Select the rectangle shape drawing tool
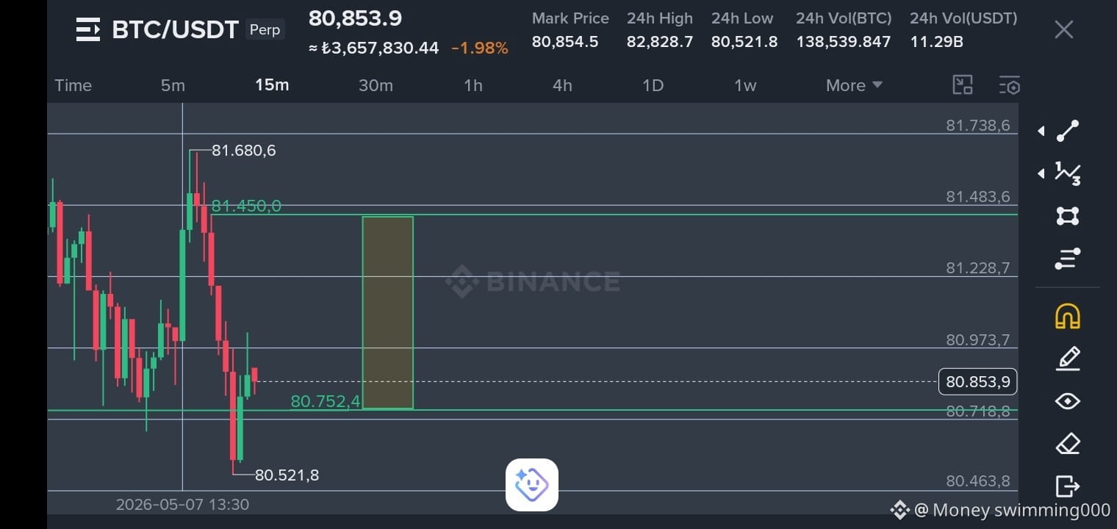This screenshot has width=1117, height=529. [x=1067, y=216]
